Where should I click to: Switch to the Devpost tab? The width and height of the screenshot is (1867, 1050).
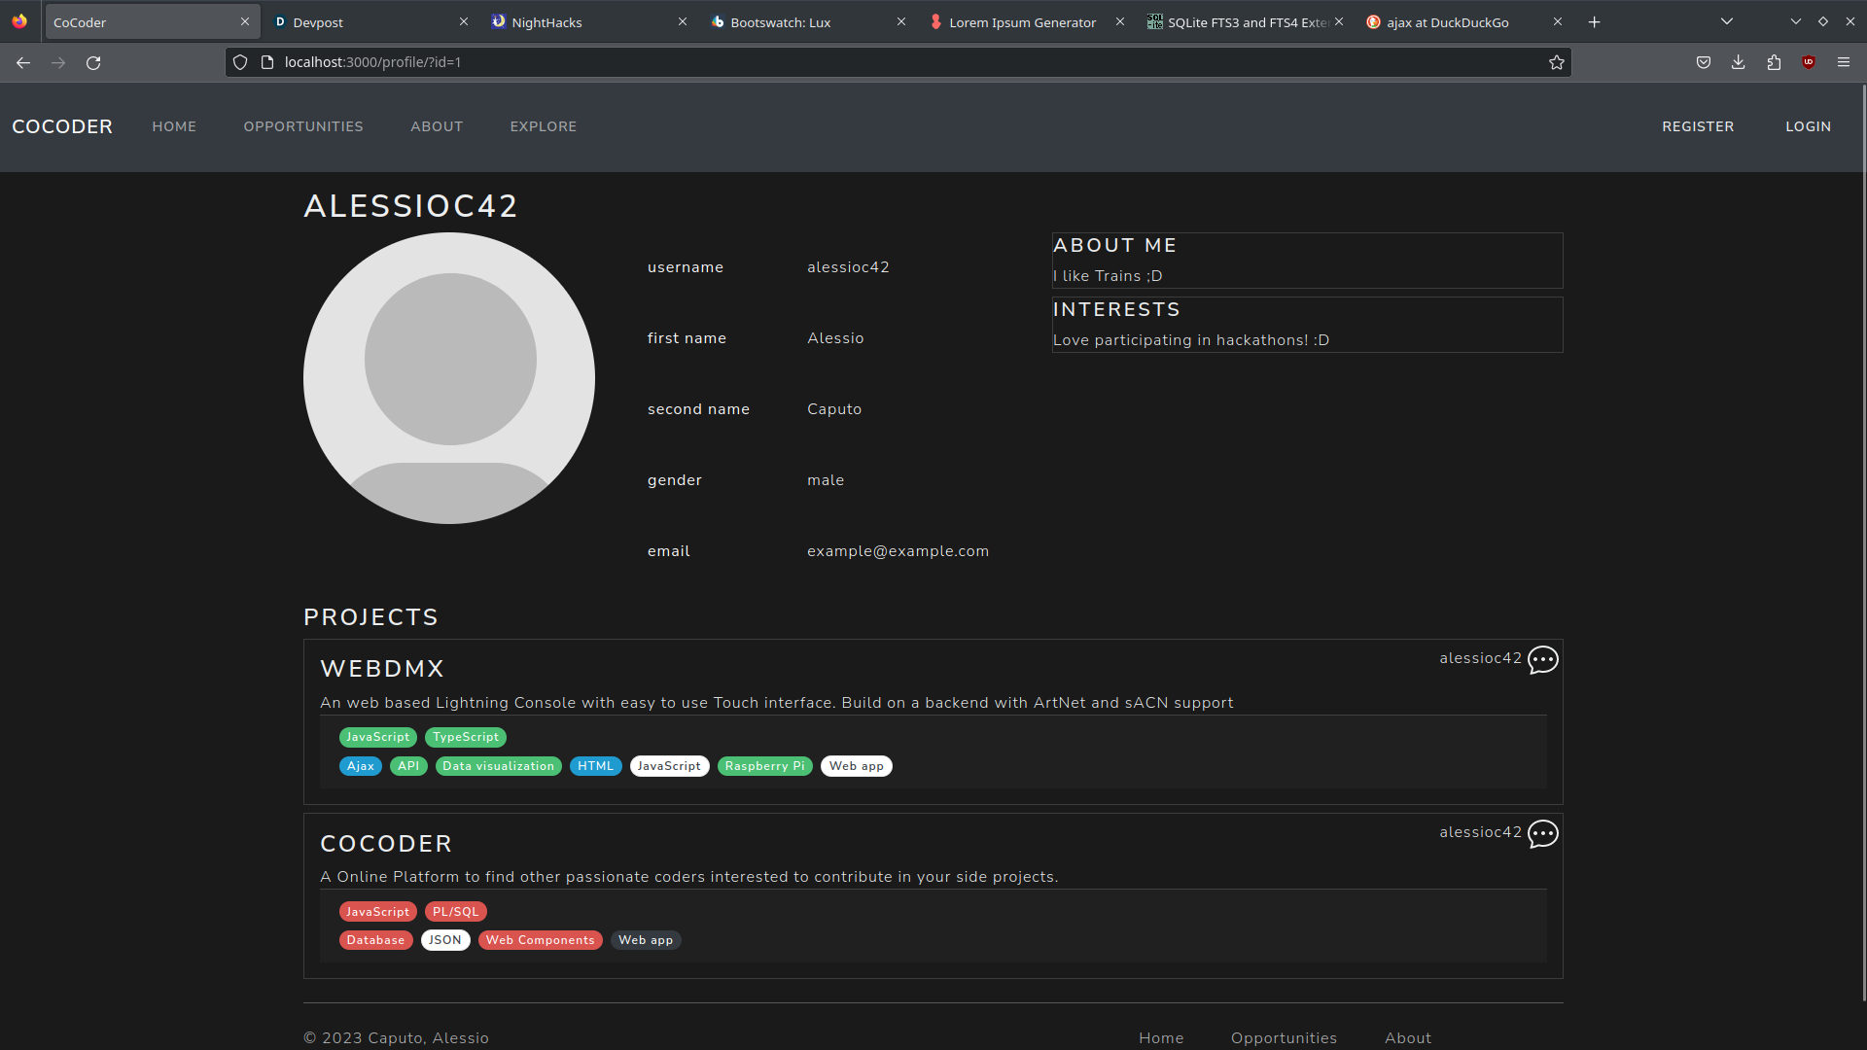click(360, 21)
